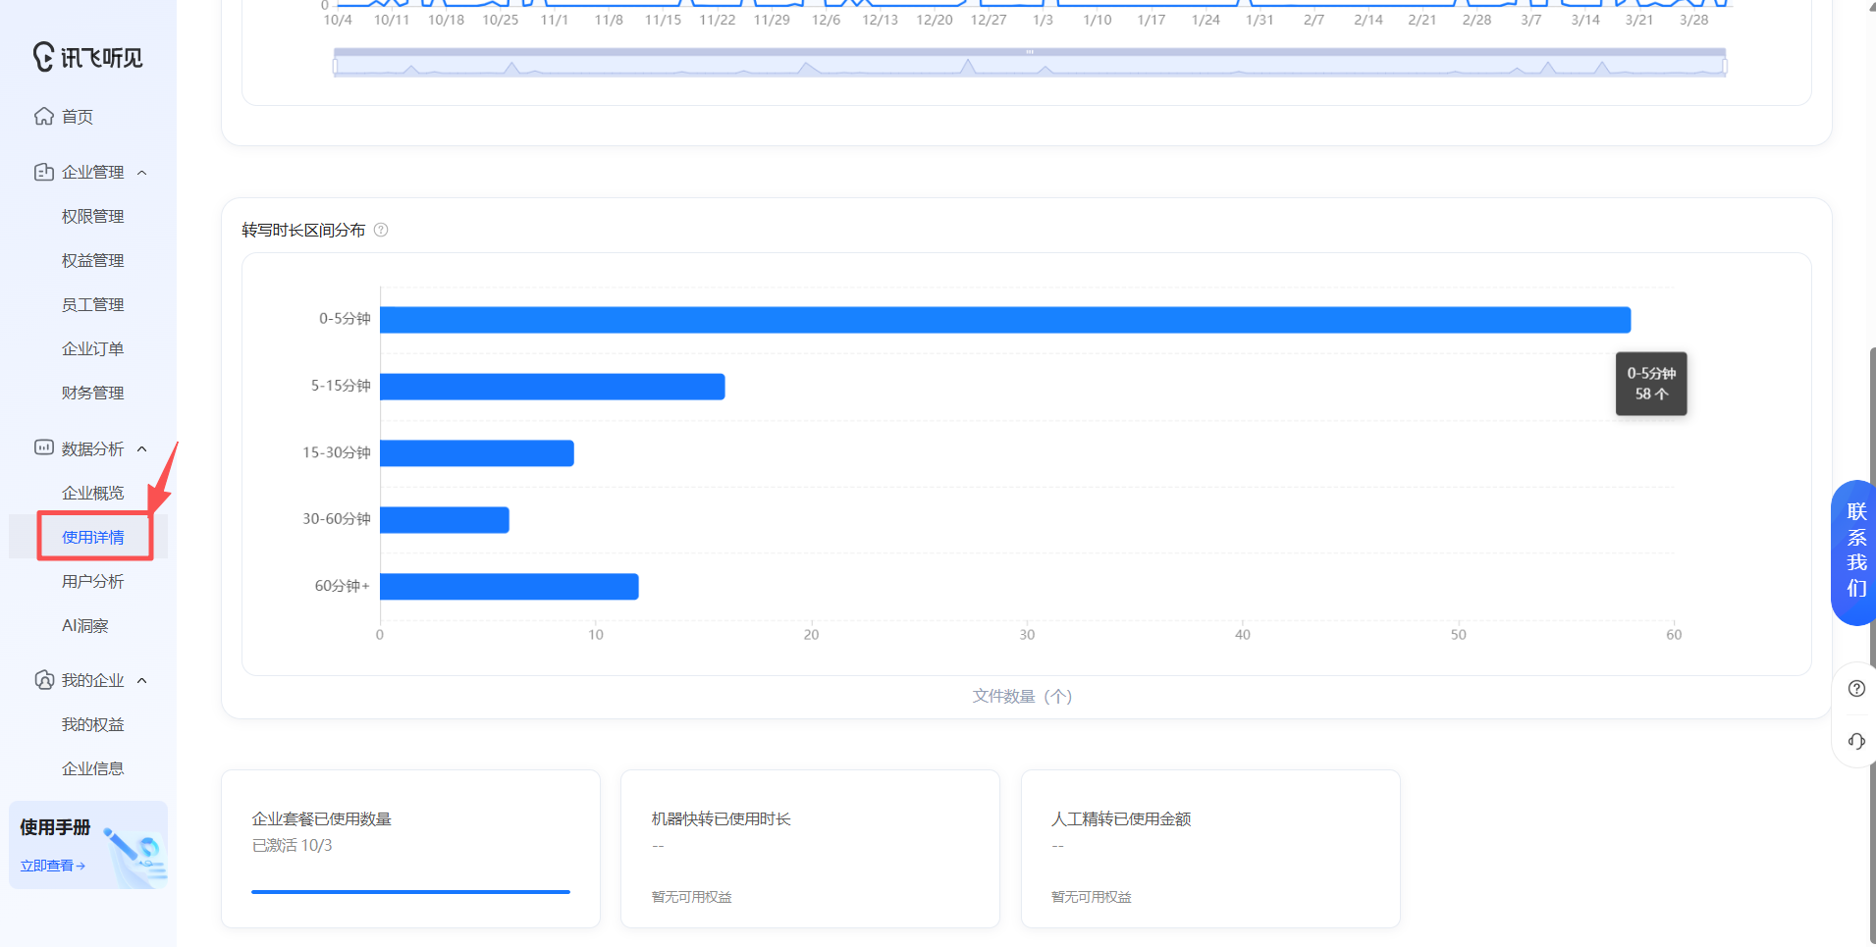
Task: Click the 首页 home icon
Action: coord(44,117)
